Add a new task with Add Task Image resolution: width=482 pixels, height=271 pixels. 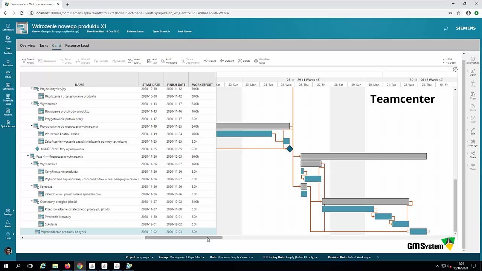(152, 61)
